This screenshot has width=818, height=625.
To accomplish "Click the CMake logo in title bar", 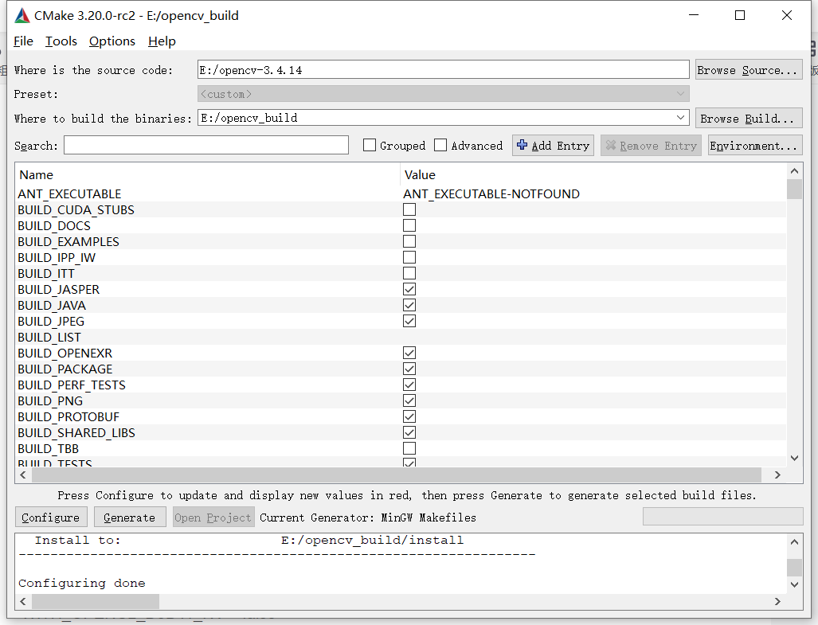I will point(21,14).
